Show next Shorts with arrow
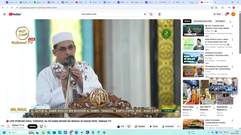 (233, 95)
